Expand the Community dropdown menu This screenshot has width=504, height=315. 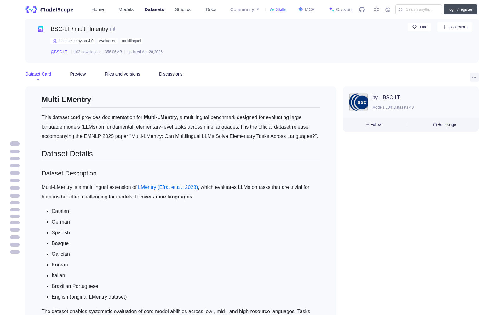(245, 9)
